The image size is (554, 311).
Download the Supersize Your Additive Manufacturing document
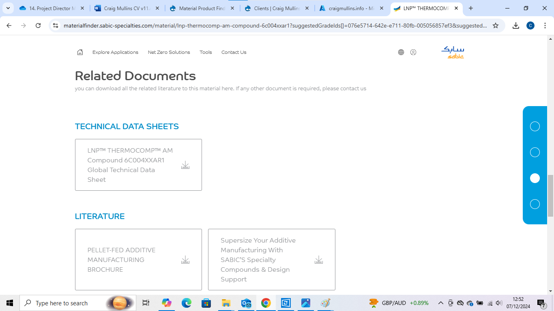click(319, 260)
